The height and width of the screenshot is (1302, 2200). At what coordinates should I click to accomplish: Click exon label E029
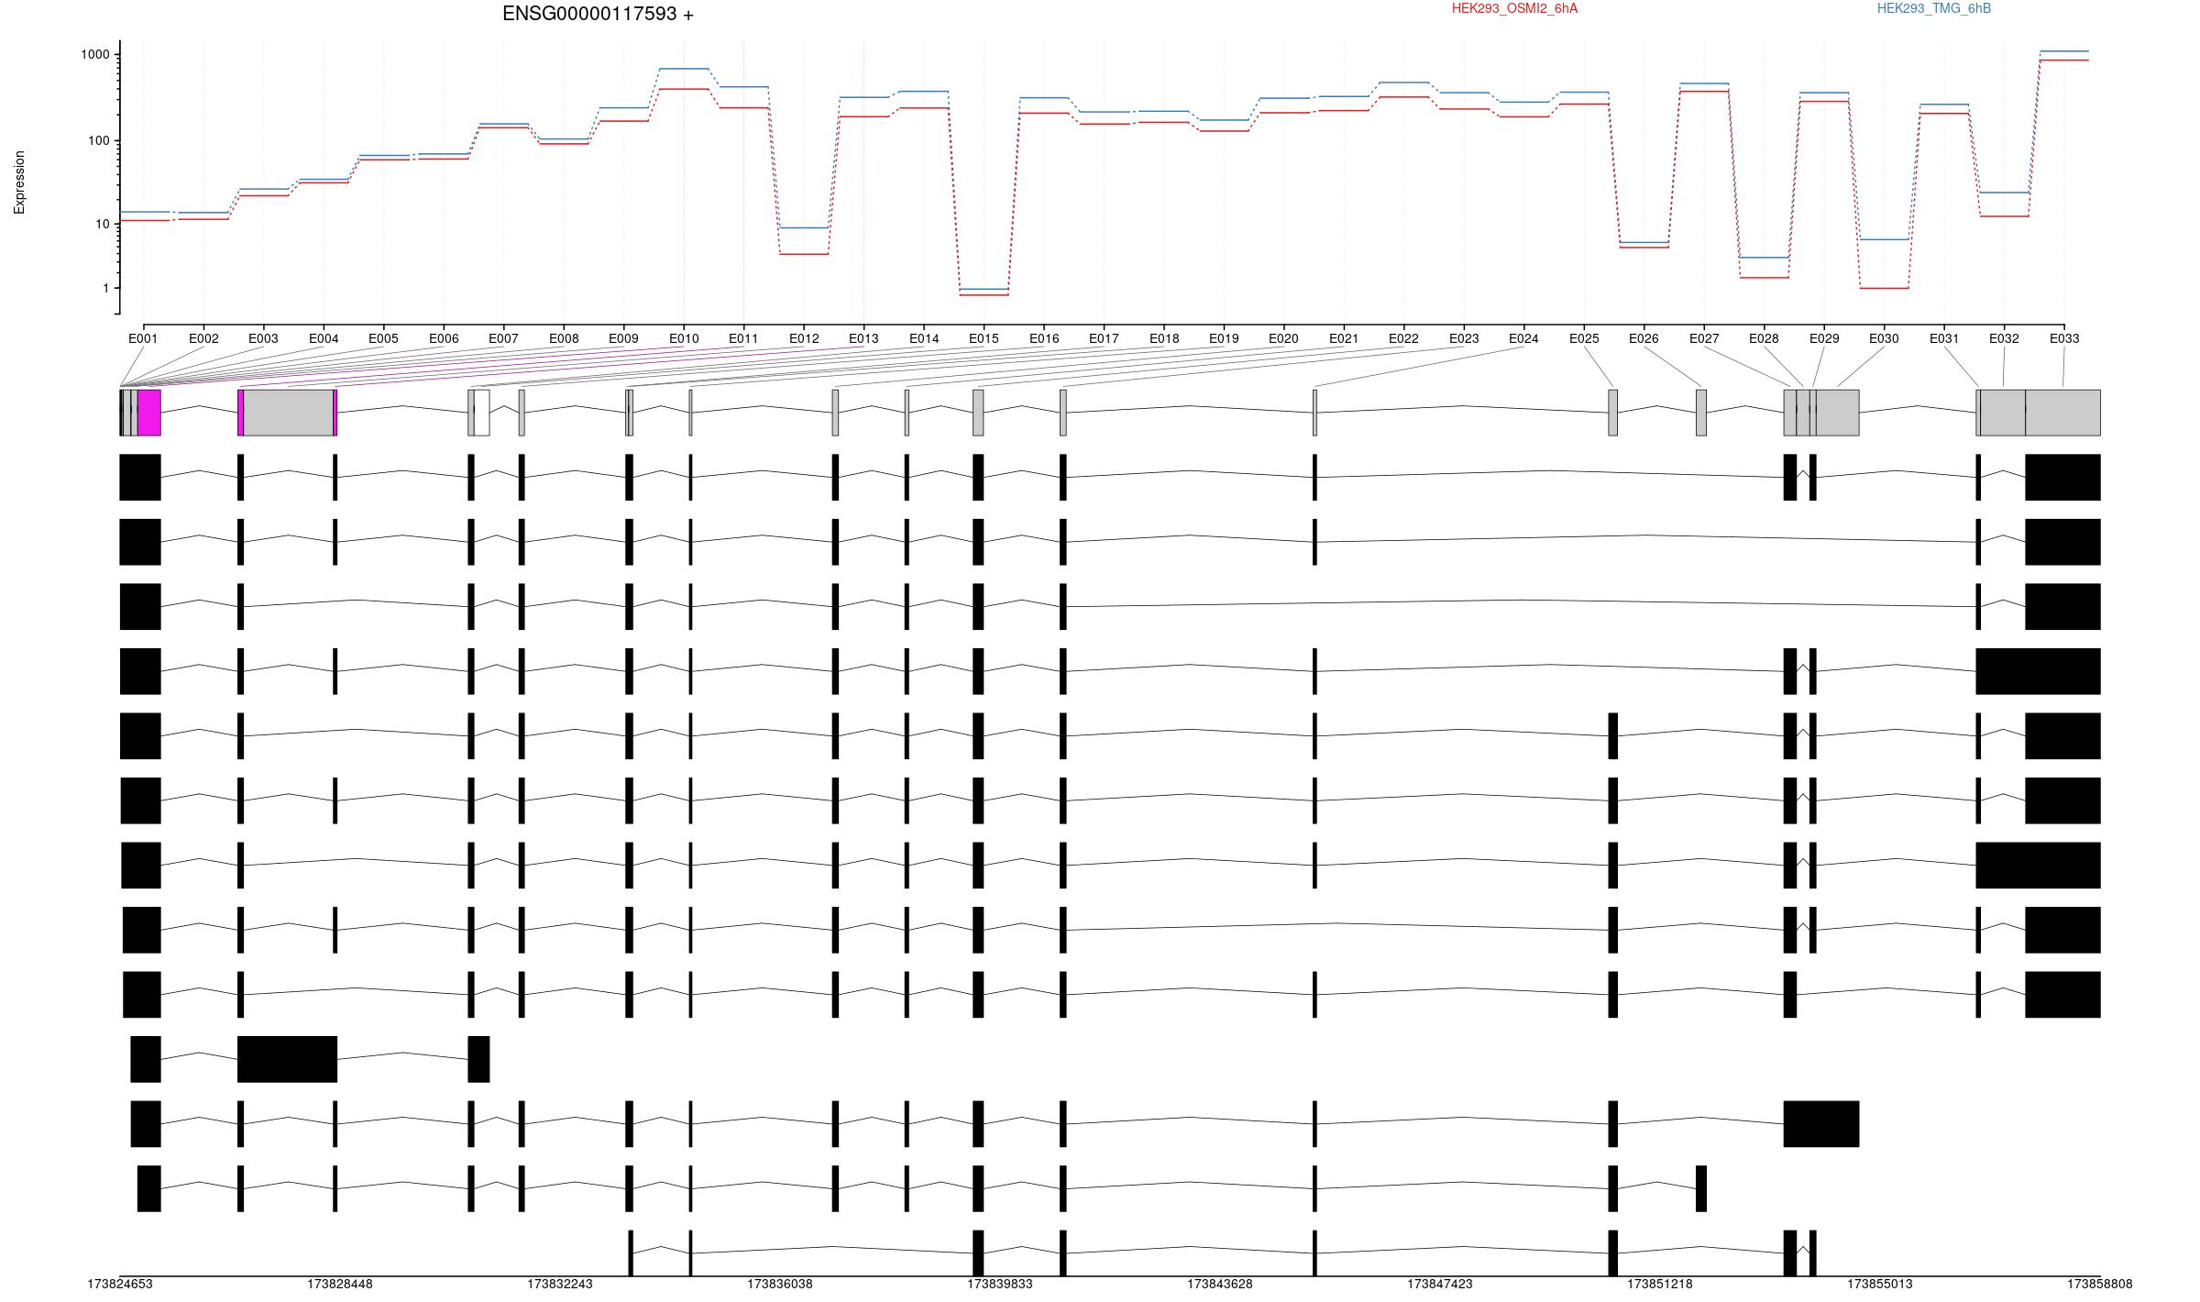point(1824,338)
